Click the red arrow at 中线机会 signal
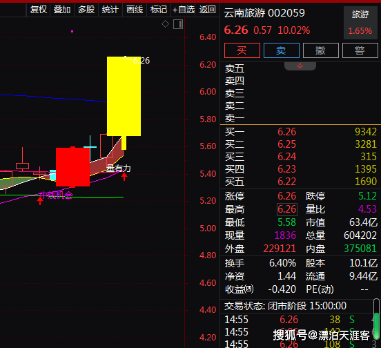 40,200
